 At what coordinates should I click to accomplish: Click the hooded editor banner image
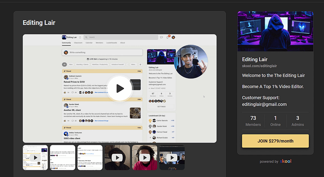275,31
